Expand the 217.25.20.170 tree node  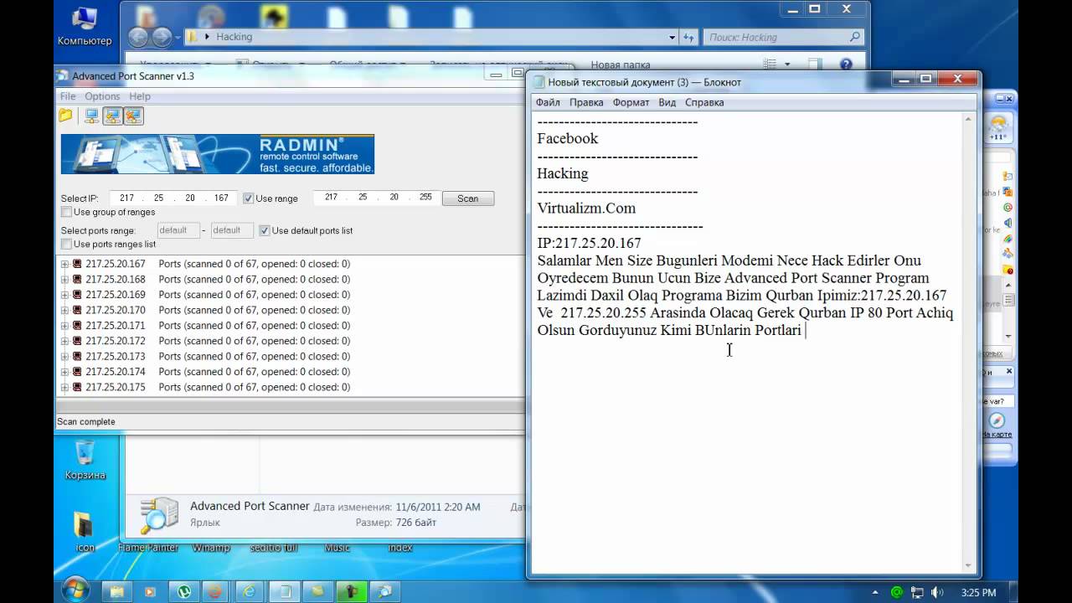coord(64,310)
